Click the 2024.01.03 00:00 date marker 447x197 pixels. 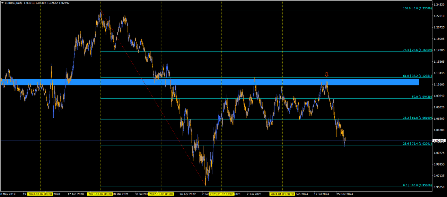pyautogui.click(x=282, y=194)
